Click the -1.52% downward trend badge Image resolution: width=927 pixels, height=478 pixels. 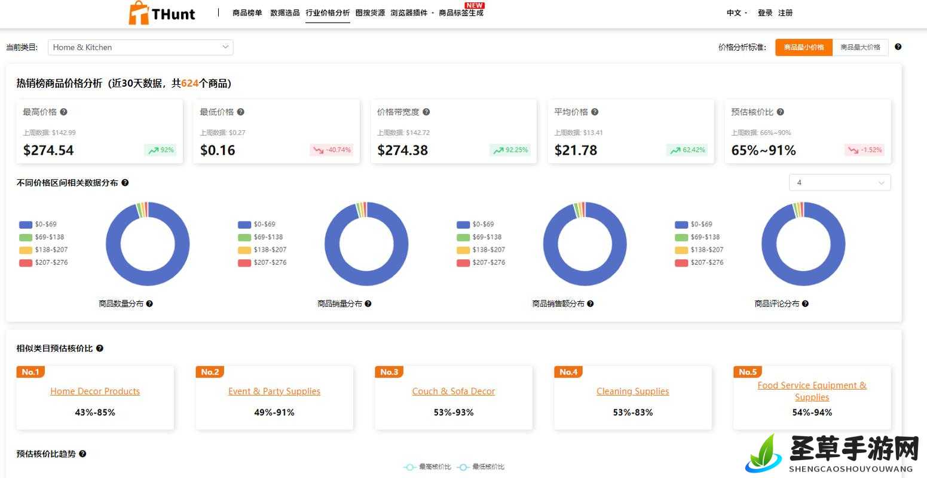point(865,150)
